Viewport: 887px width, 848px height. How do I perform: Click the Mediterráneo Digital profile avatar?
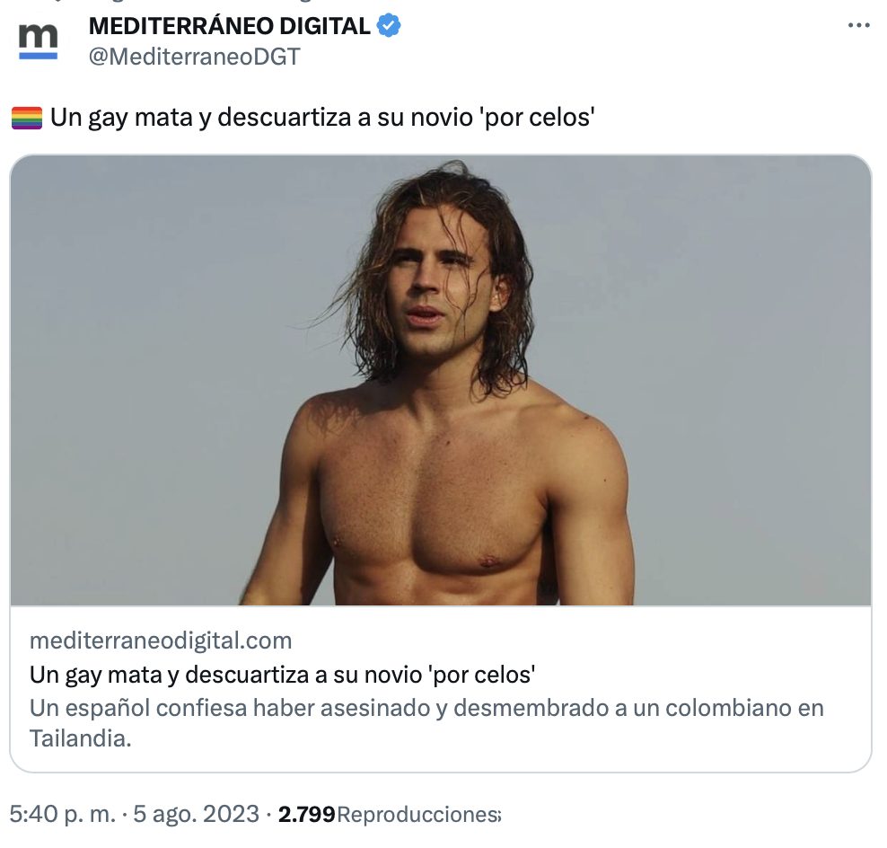(38, 38)
